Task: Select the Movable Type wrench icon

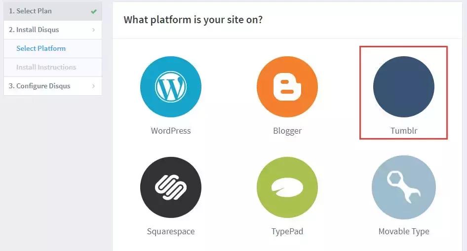Action: click(404, 187)
